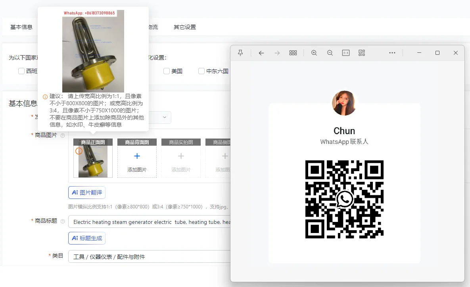
Task: Scan the QR code using viewer toolbar
Action: (x=362, y=53)
